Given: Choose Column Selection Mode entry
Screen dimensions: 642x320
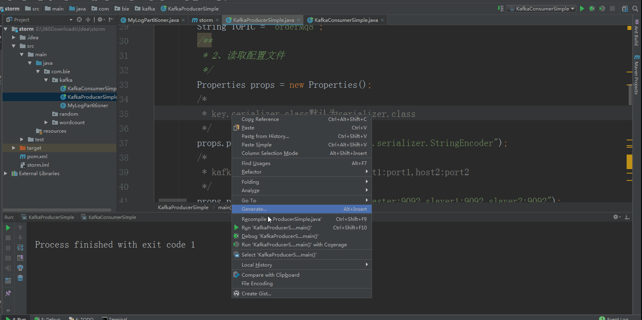Looking at the screenshot, I should (302, 153).
